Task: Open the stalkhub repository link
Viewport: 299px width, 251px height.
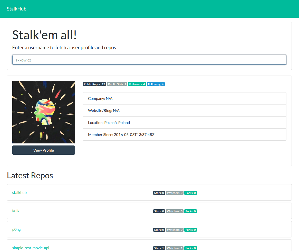Action: tap(20, 193)
